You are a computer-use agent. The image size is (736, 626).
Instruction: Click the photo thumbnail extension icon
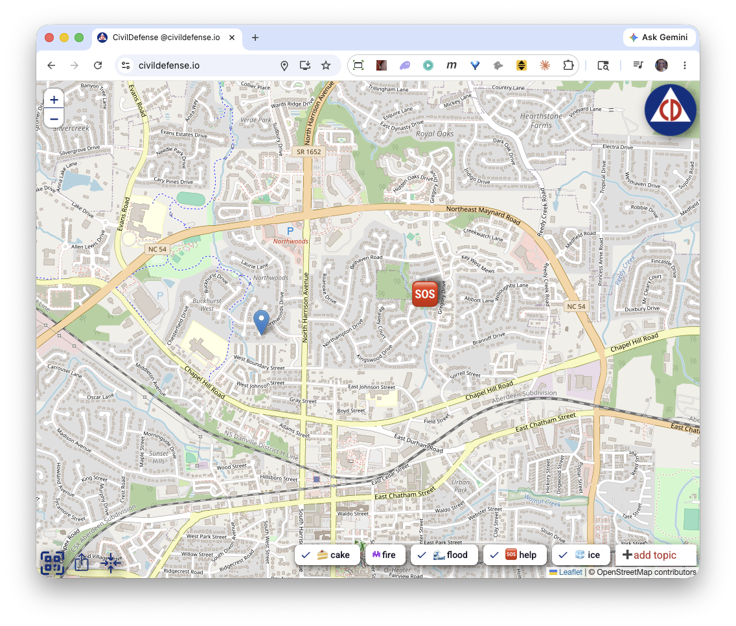coord(382,65)
